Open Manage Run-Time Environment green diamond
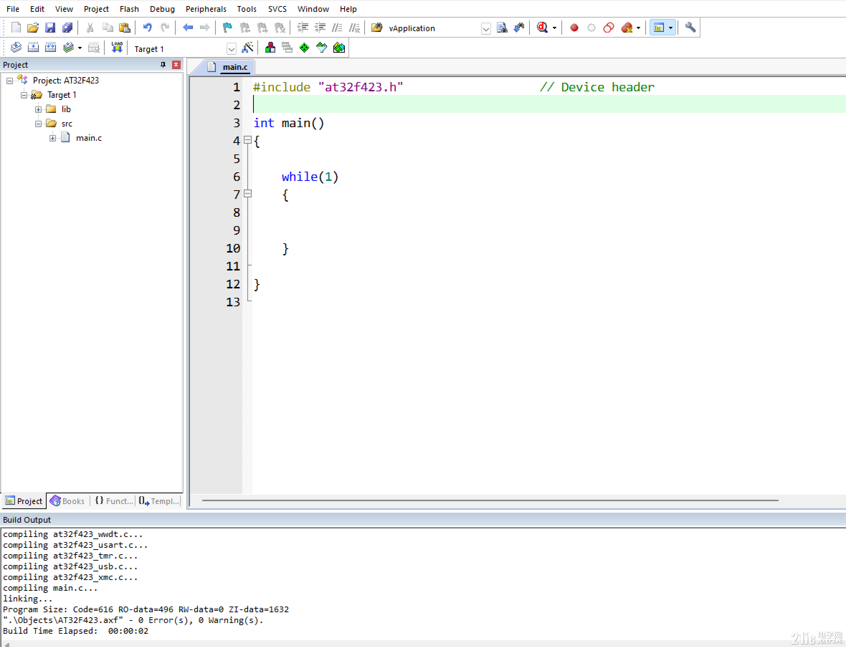 click(304, 48)
